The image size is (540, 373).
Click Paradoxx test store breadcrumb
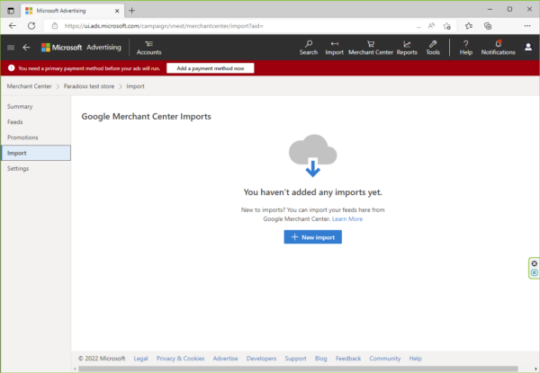click(x=96, y=86)
